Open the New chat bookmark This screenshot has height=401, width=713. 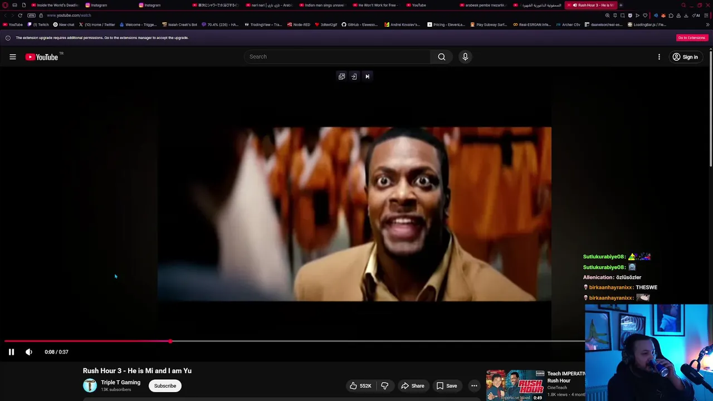click(64, 25)
